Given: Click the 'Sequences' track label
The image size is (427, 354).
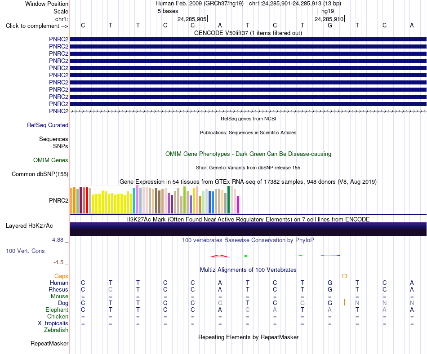Looking at the screenshot, I should coord(53,139).
